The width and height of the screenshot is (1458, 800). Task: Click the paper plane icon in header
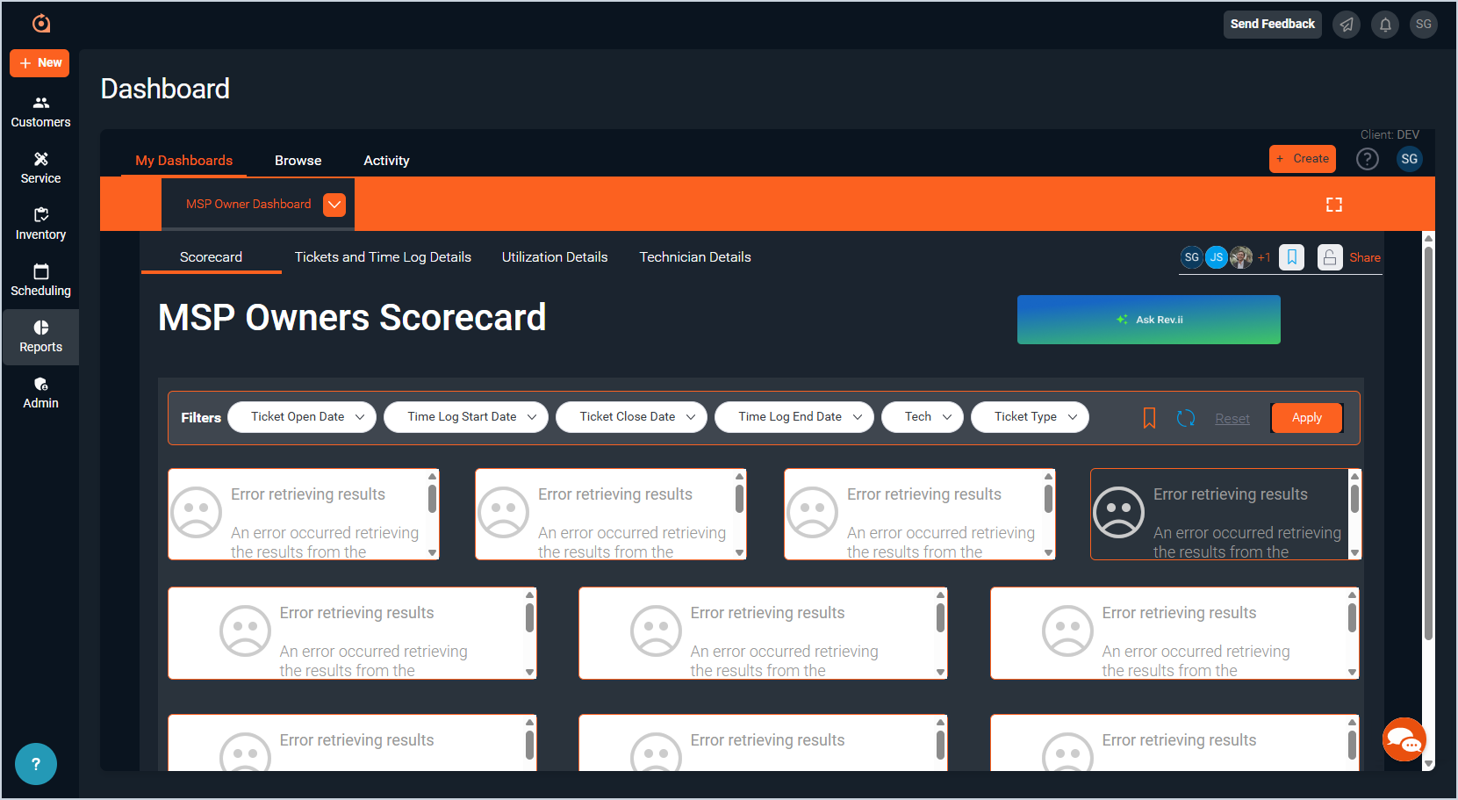coord(1347,25)
